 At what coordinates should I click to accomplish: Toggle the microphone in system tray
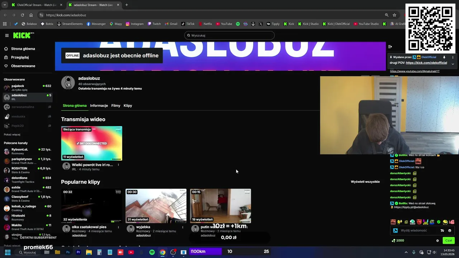point(414,252)
